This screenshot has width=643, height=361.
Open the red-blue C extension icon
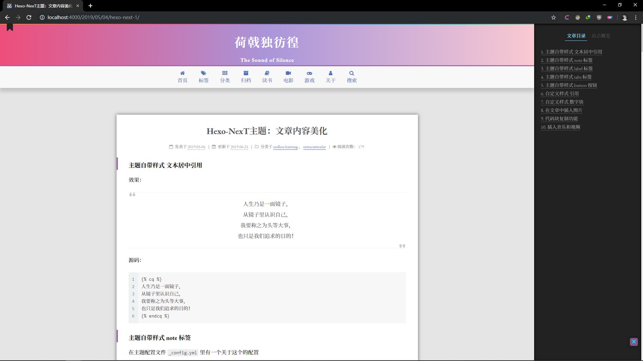[567, 18]
